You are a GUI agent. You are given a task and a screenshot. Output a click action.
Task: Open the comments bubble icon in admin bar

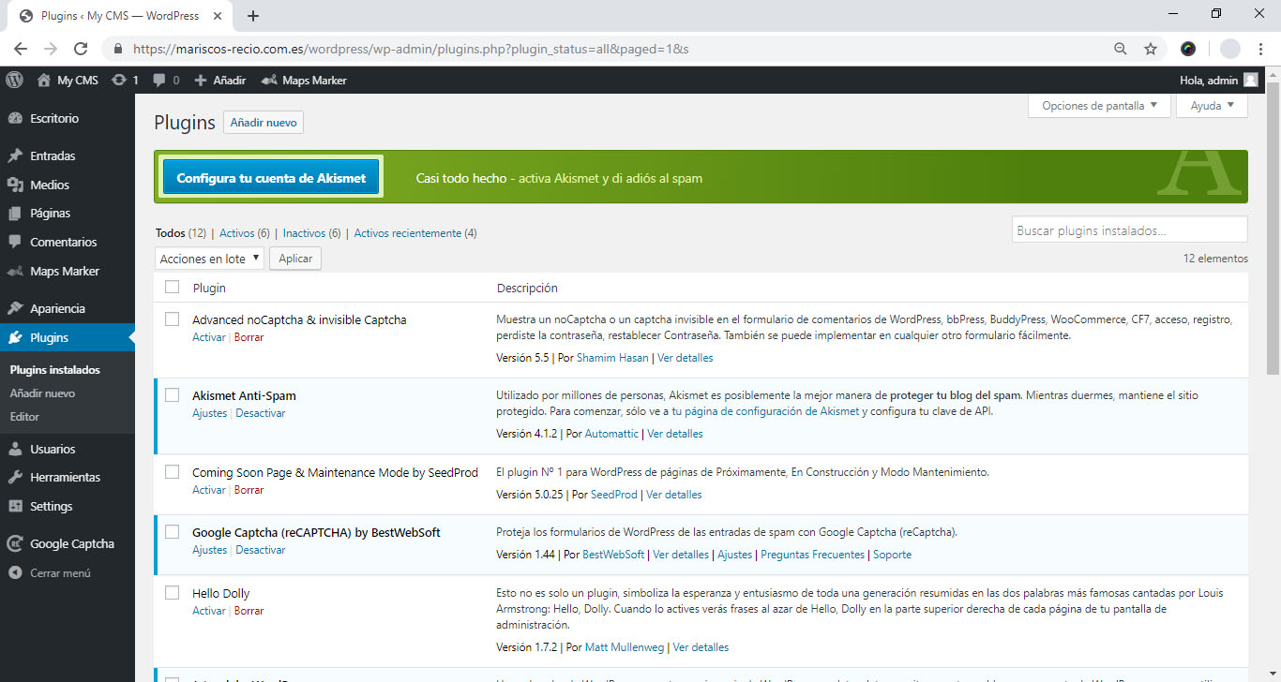point(160,81)
